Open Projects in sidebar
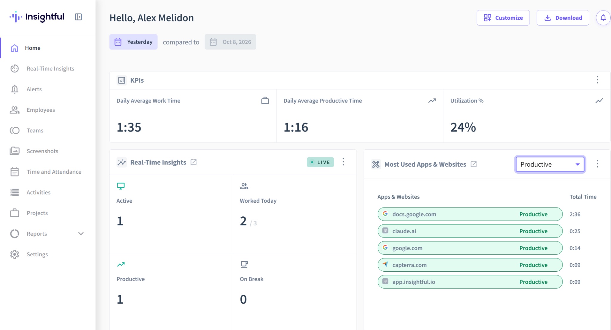 (x=48, y=213)
